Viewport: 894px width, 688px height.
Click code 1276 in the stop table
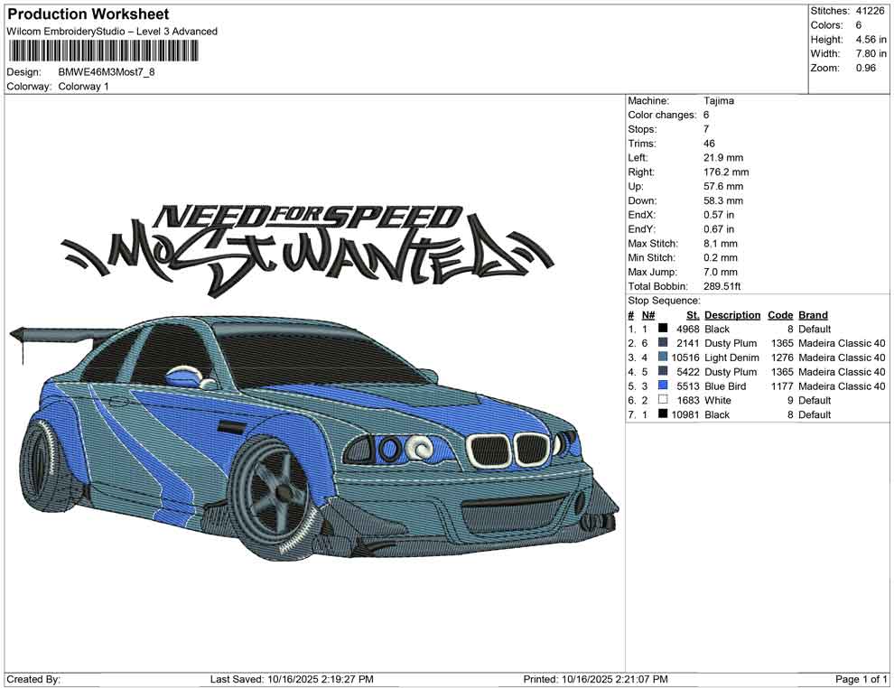[782, 358]
